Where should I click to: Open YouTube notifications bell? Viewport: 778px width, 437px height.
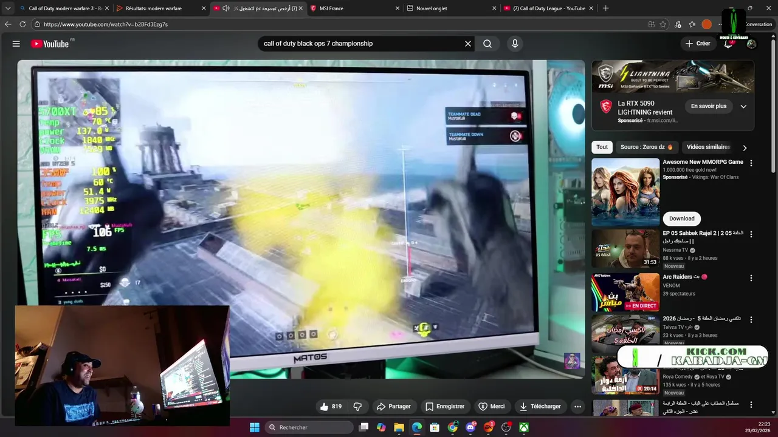coord(728,44)
